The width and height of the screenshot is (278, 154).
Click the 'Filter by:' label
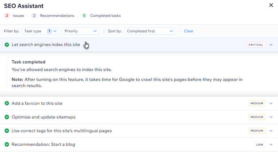(x=12, y=31)
